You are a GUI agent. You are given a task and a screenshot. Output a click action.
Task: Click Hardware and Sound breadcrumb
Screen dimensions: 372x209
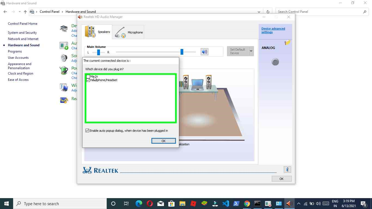coord(81,12)
